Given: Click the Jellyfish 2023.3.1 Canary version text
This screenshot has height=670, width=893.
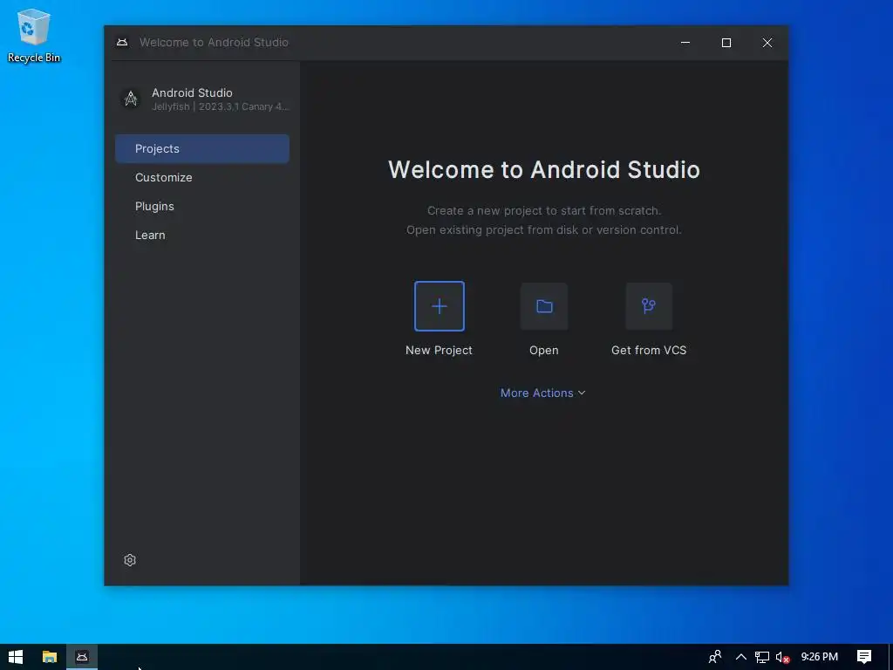Looking at the screenshot, I should (x=221, y=106).
